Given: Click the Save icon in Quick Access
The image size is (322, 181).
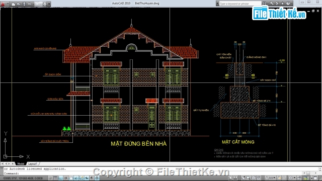Looking at the screenshot, I should pyautogui.click(x=24, y=4).
